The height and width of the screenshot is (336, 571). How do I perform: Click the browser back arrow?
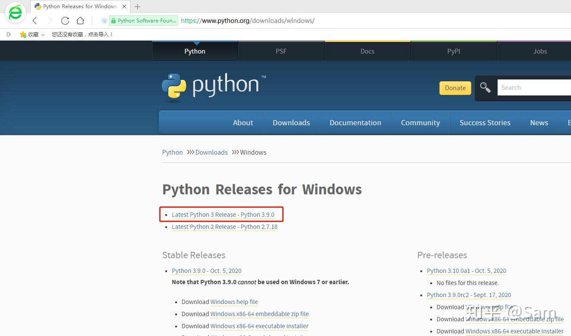click(x=35, y=20)
